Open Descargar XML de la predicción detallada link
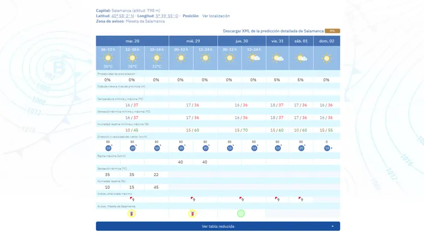424x238 pixels. [273, 31]
